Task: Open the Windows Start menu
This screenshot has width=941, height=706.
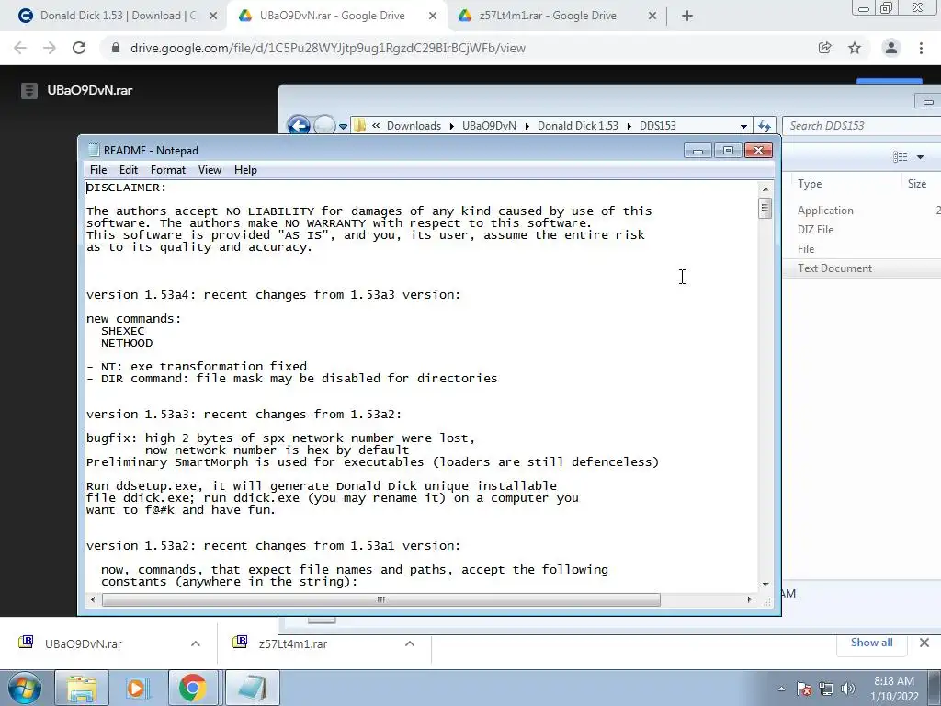Action: (x=25, y=688)
